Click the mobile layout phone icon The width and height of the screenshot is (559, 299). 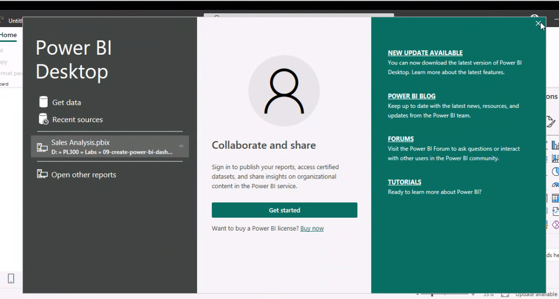(x=11, y=279)
